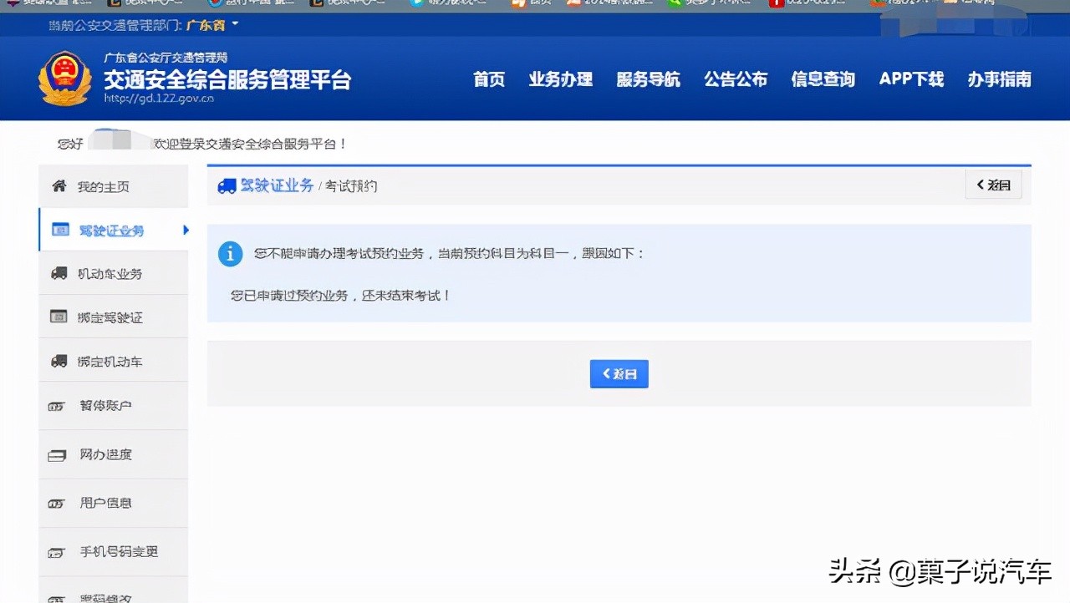Image resolution: width=1070 pixels, height=603 pixels.
Task: Select 手机号码变更 in the sidebar
Action: pyautogui.click(x=113, y=551)
